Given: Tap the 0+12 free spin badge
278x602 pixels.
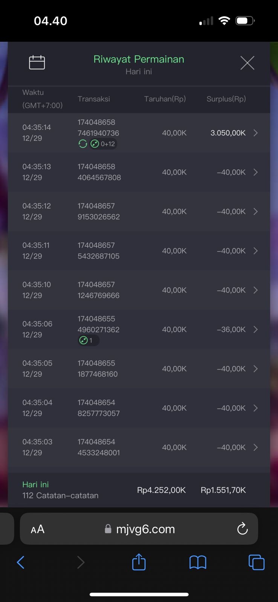Looking at the screenshot, I should coord(103,144).
